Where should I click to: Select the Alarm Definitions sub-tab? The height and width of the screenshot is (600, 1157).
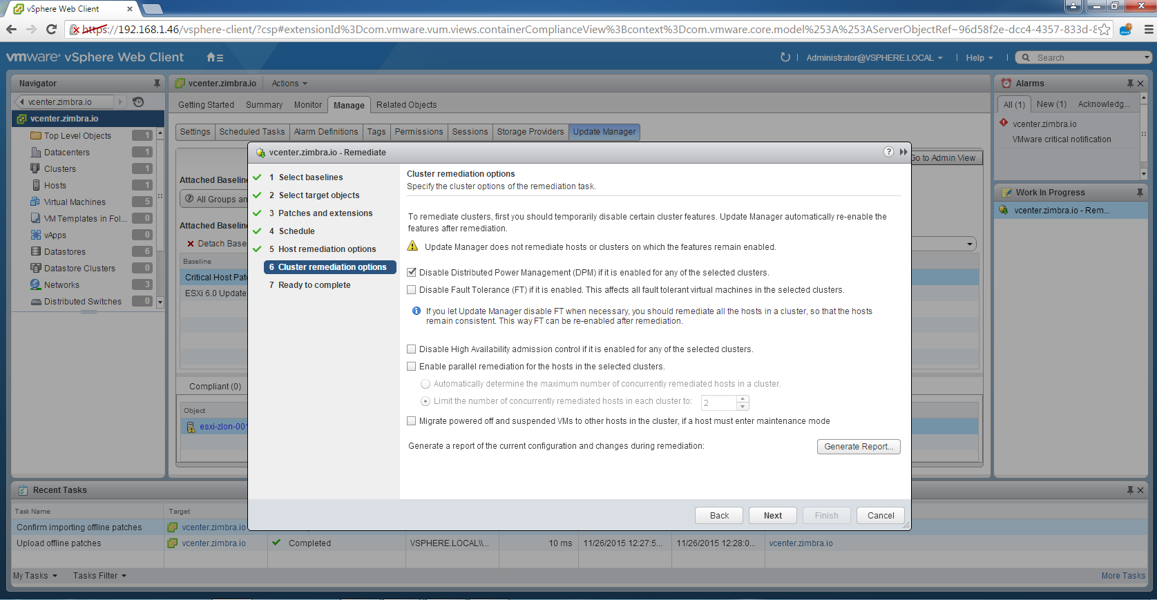tap(326, 132)
